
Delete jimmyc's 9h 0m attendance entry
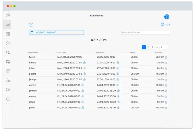tap(166, 91)
